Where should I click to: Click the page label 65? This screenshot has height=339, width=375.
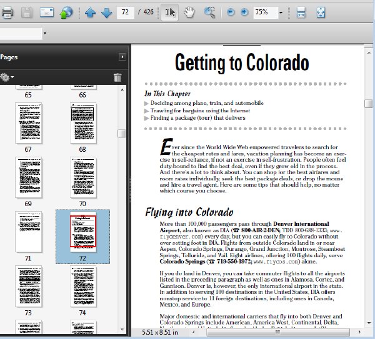coord(28,95)
